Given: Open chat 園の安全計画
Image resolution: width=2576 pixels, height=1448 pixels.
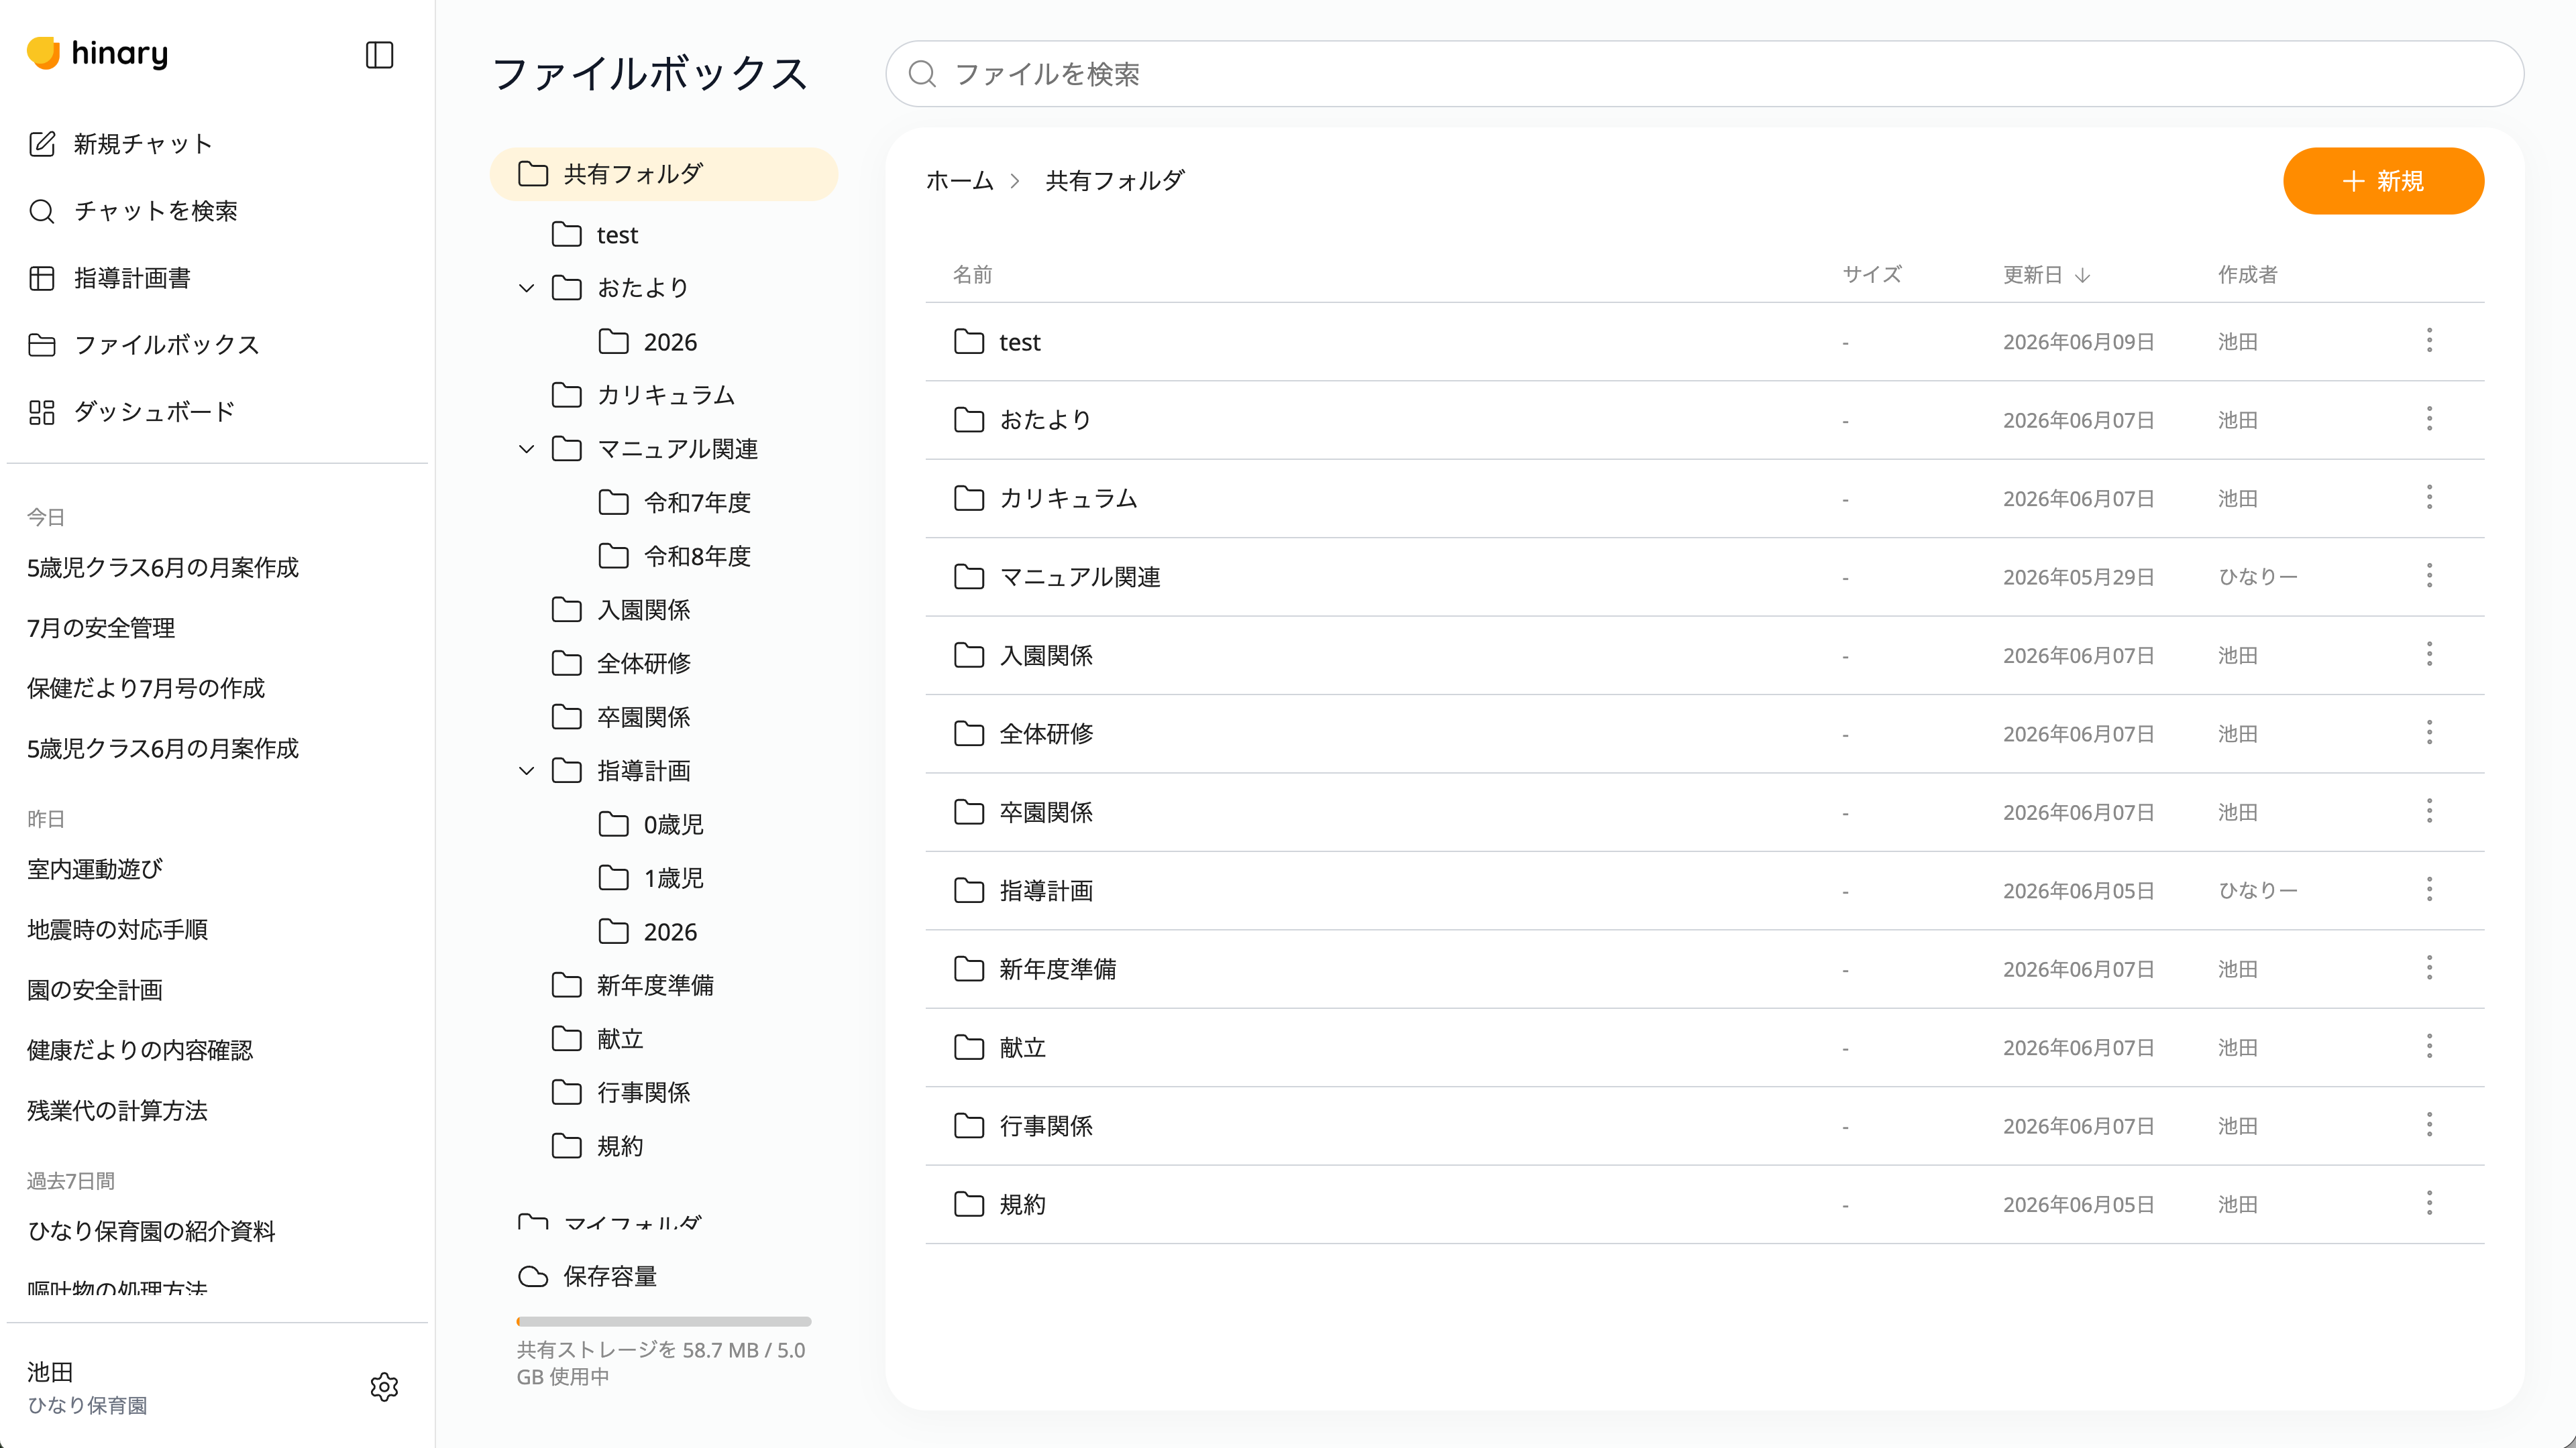Looking at the screenshot, I should [x=95, y=990].
